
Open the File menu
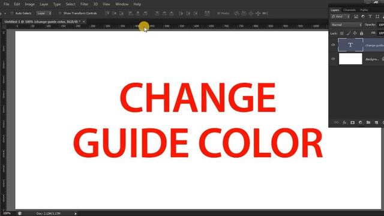[6, 4]
